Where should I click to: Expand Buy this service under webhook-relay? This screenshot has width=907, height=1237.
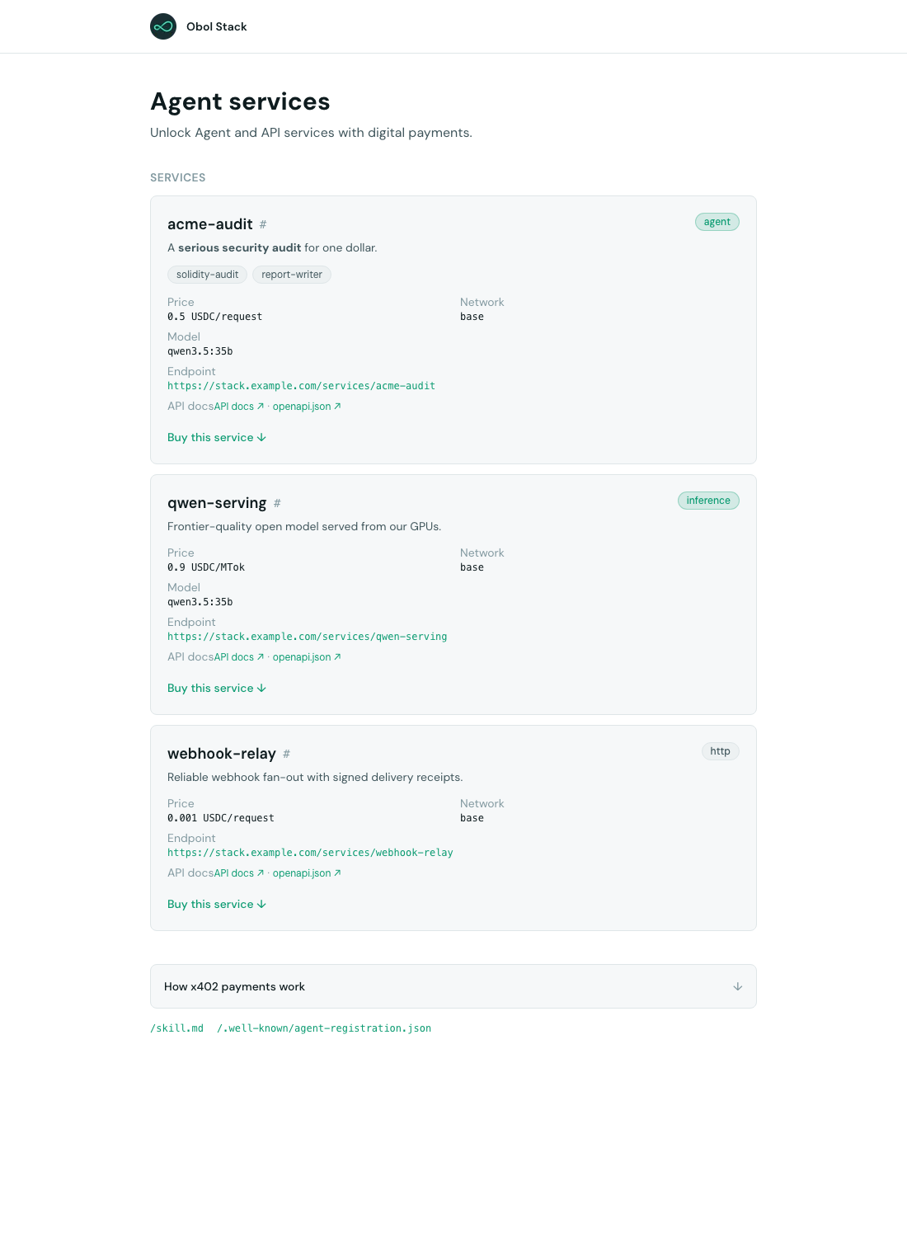point(217,905)
